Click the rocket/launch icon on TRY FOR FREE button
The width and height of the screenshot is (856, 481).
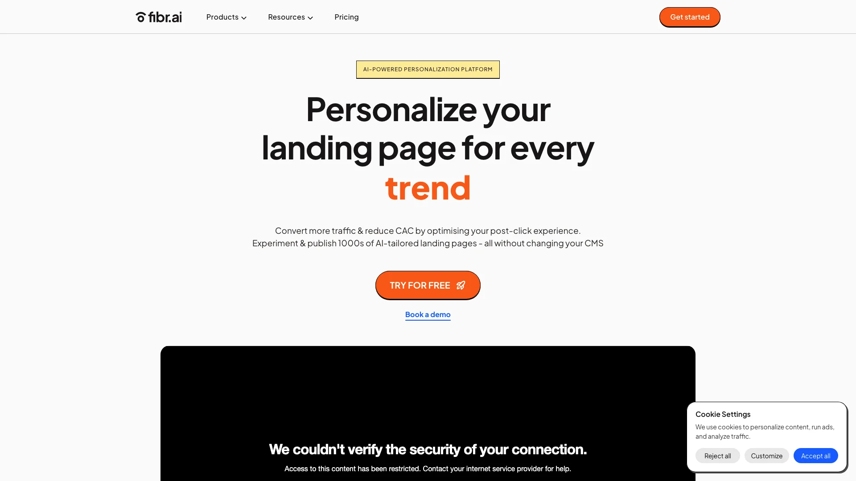[461, 285]
